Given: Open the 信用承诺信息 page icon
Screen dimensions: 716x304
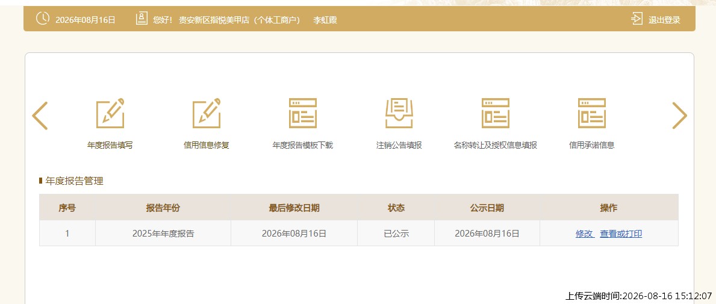Looking at the screenshot, I should pyautogui.click(x=592, y=113).
